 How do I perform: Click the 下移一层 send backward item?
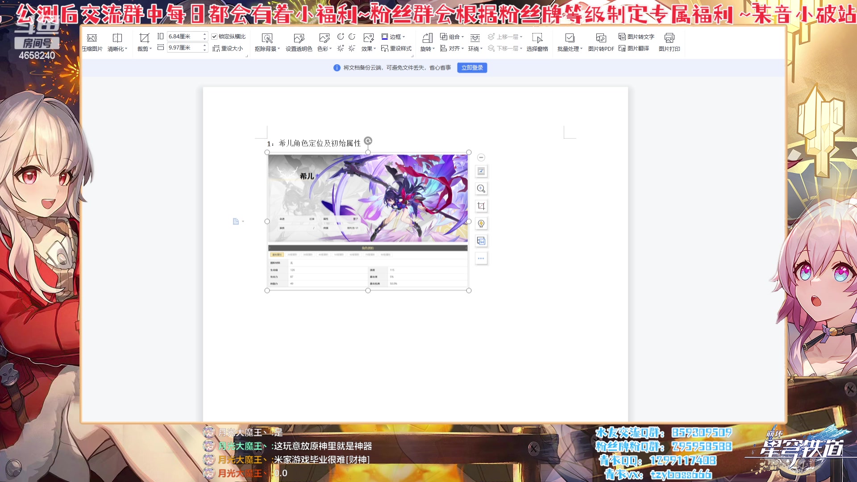pyautogui.click(x=505, y=48)
